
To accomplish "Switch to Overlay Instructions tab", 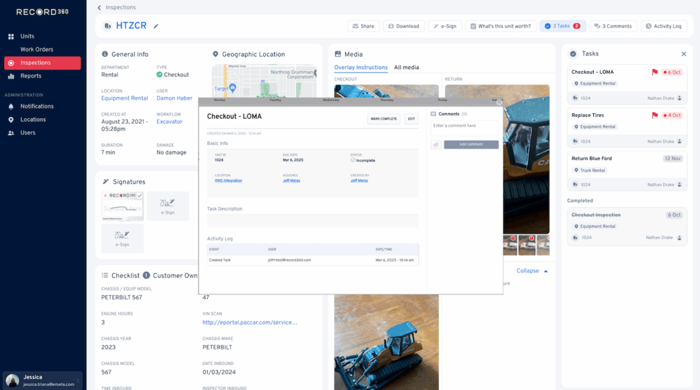I will coord(361,68).
